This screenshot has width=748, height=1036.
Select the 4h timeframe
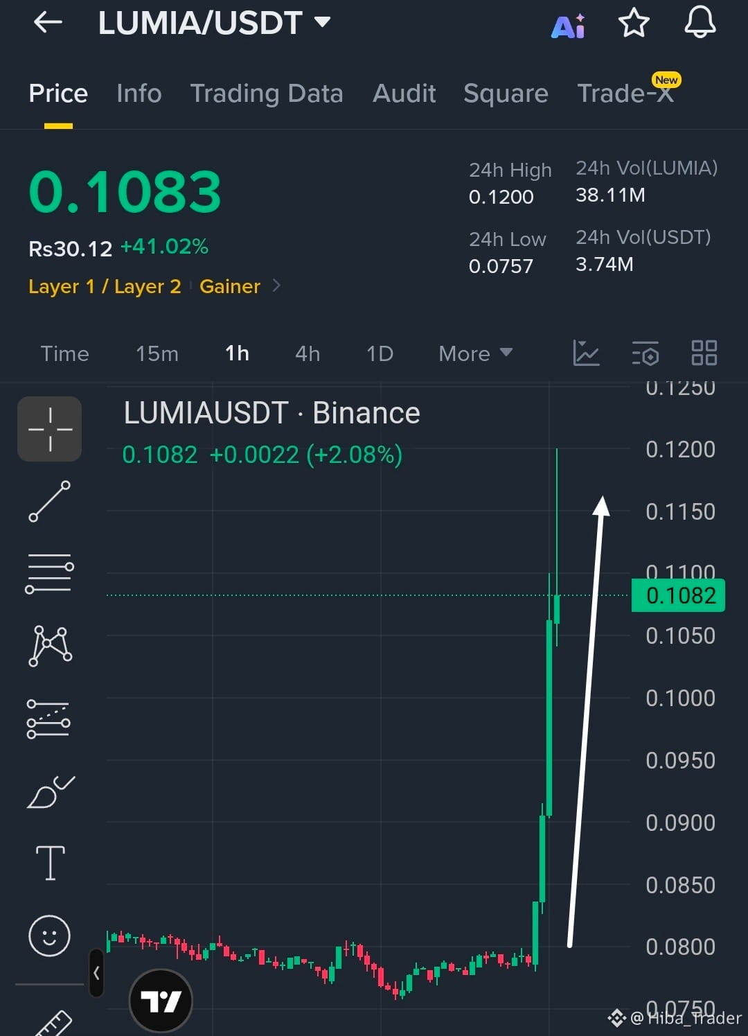coord(308,353)
